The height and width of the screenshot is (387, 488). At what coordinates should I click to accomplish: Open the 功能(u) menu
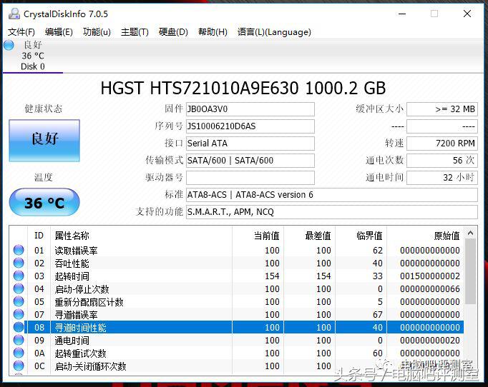[x=97, y=32]
